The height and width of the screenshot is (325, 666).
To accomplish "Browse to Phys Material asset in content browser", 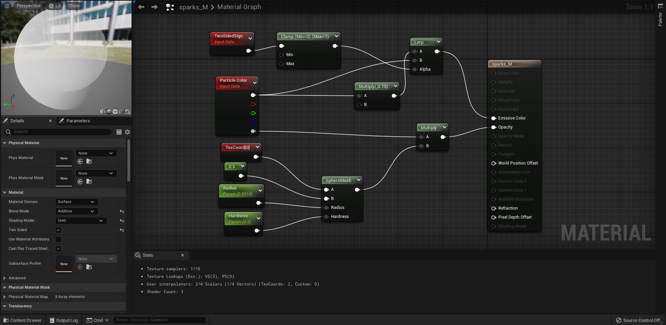I will 89,161.
